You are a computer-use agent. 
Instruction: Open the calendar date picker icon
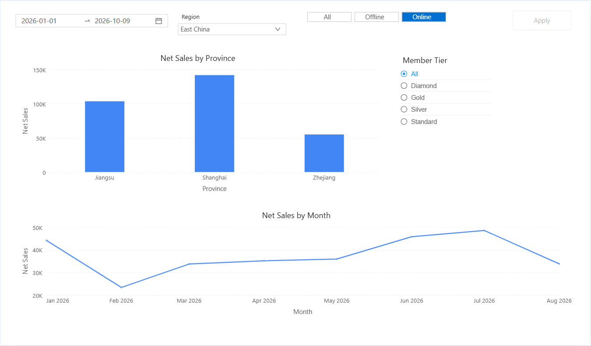point(159,21)
